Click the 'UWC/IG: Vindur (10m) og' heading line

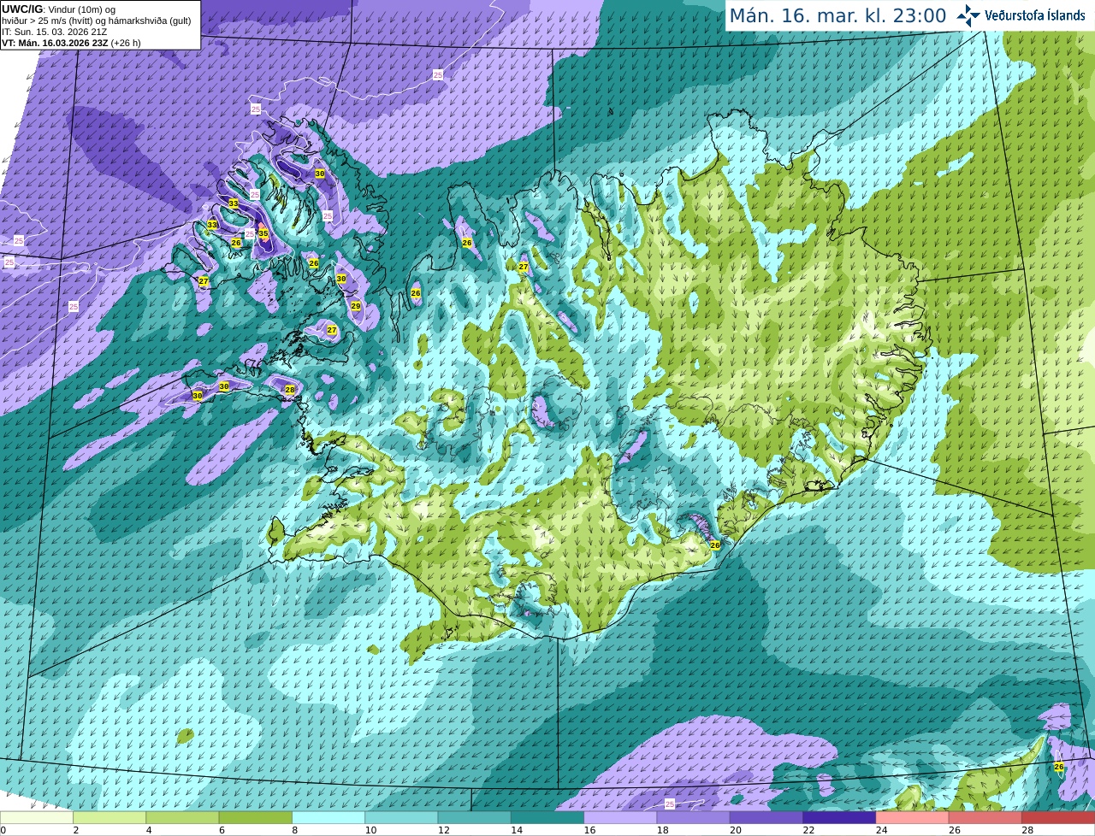point(59,9)
